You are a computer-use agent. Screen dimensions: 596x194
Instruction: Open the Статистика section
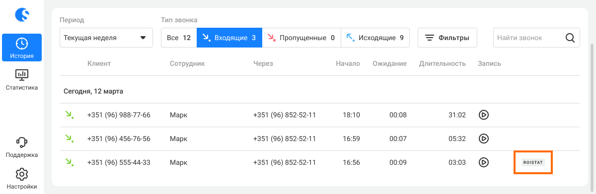[x=22, y=80]
